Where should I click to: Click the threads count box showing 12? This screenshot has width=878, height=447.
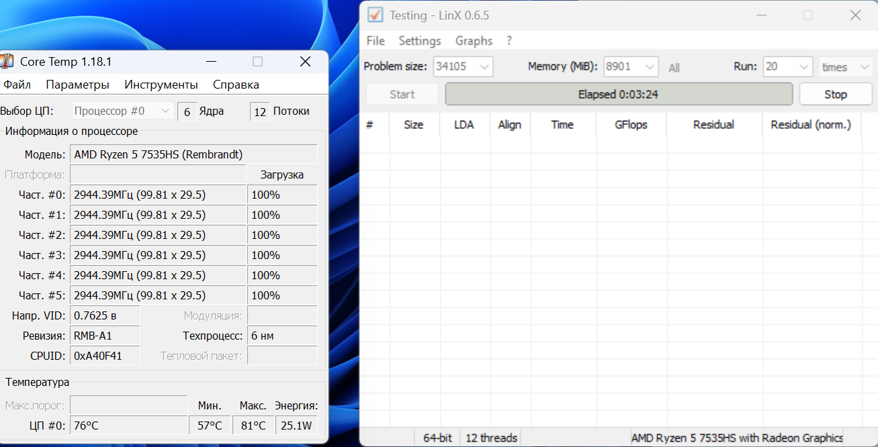point(260,111)
